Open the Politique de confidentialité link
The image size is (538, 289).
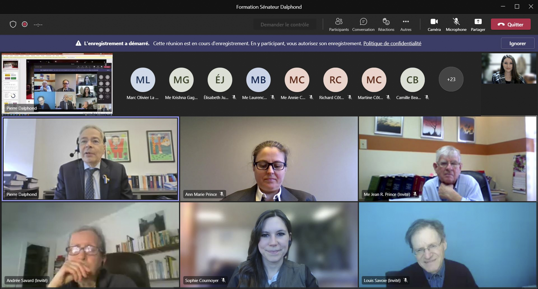point(392,43)
